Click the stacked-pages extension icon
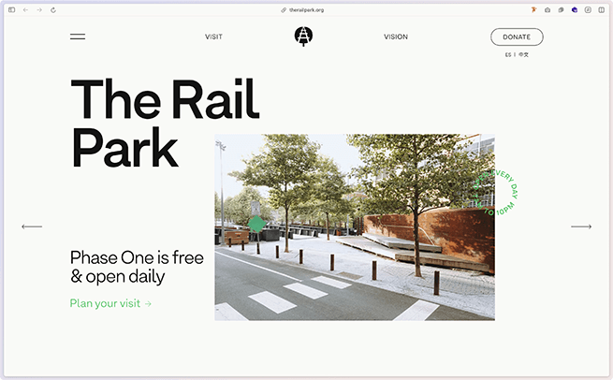Image resolution: width=613 pixels, height=380 pixels. coord(561,10)
